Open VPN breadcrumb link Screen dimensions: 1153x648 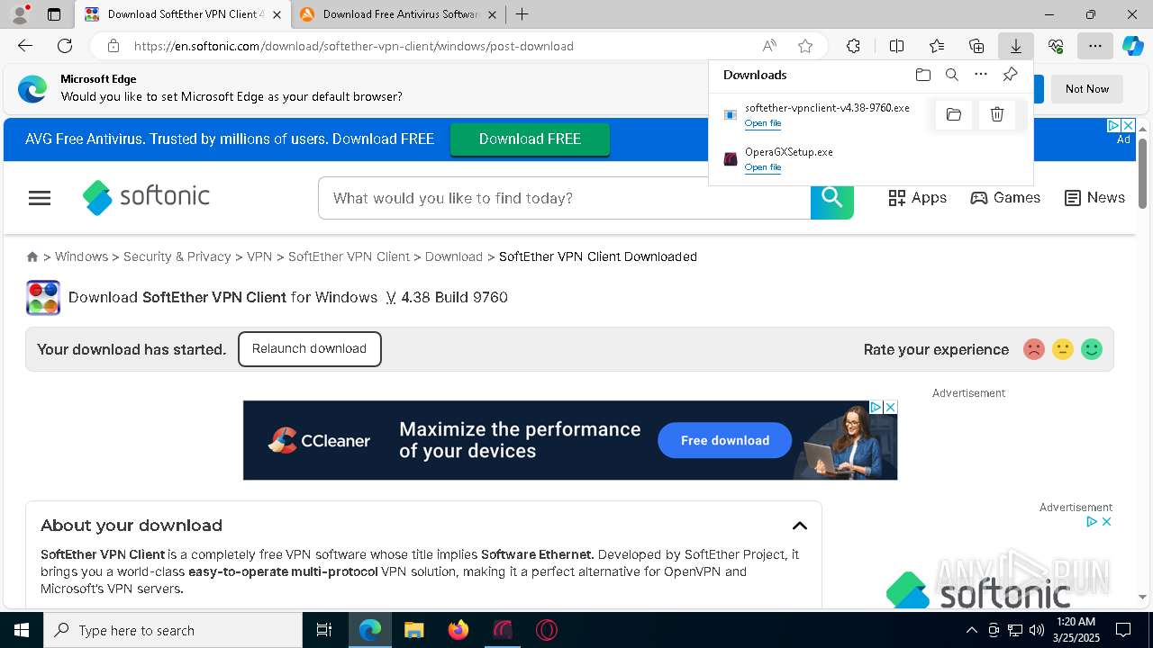coord(259,256)
